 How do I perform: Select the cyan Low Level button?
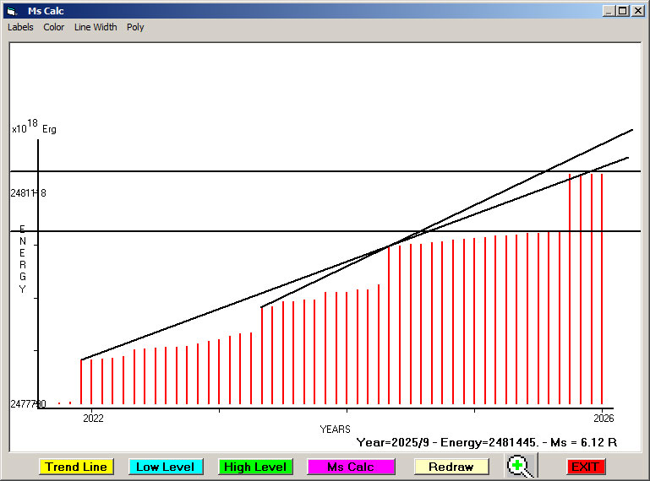(x=166, y=467)
